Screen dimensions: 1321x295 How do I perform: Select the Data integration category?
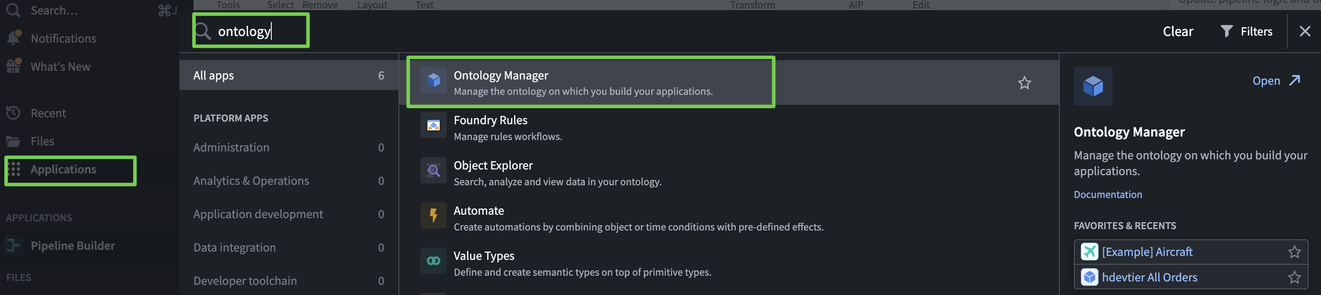tap(288, 248)
